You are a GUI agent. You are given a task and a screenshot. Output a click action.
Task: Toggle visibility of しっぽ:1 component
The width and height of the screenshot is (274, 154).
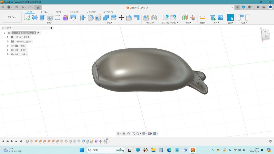click(x=12, y=54)
